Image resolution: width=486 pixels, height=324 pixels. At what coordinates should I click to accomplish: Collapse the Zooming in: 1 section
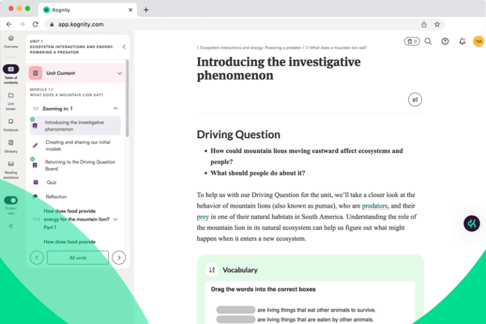point(115,109)
